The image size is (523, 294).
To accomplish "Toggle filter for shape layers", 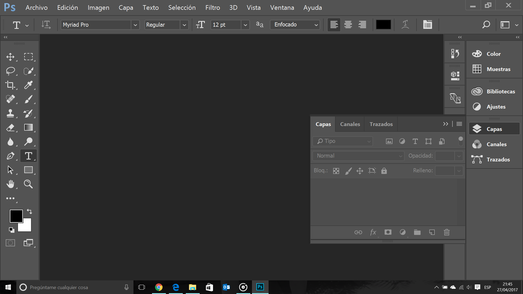I will (x=428, y=141).
